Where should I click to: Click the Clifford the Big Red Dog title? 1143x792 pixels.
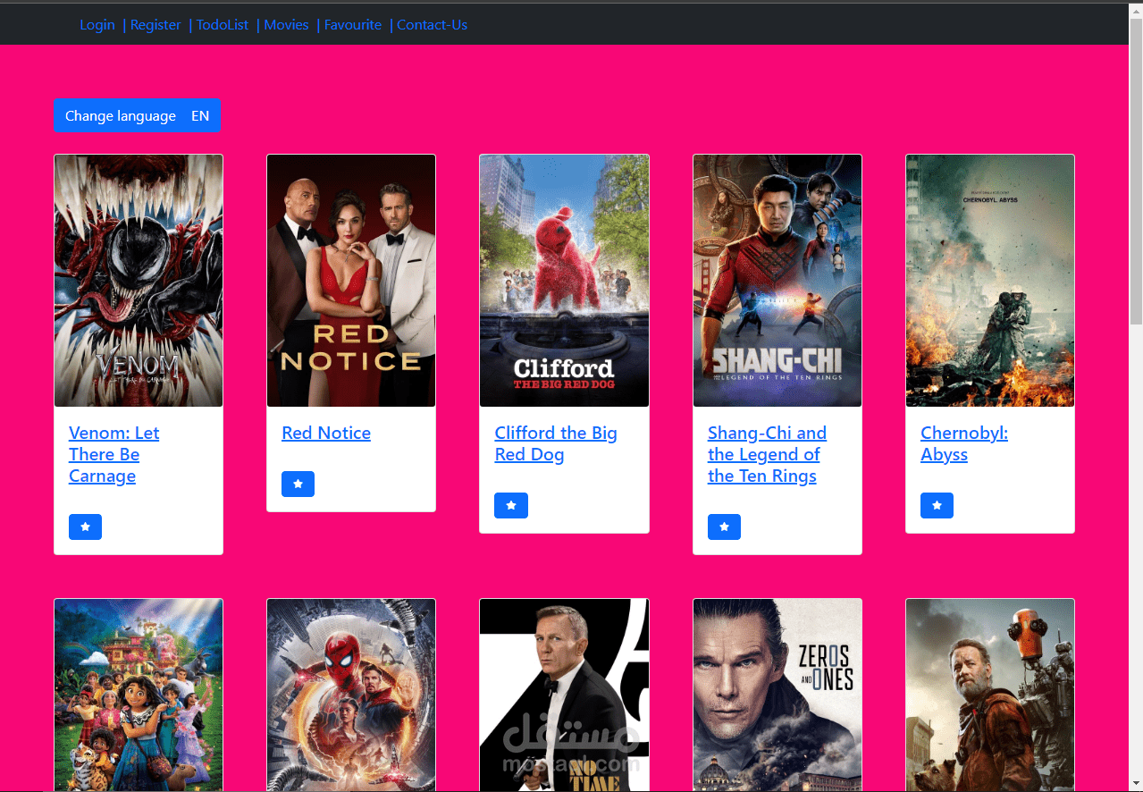point(556,443)
